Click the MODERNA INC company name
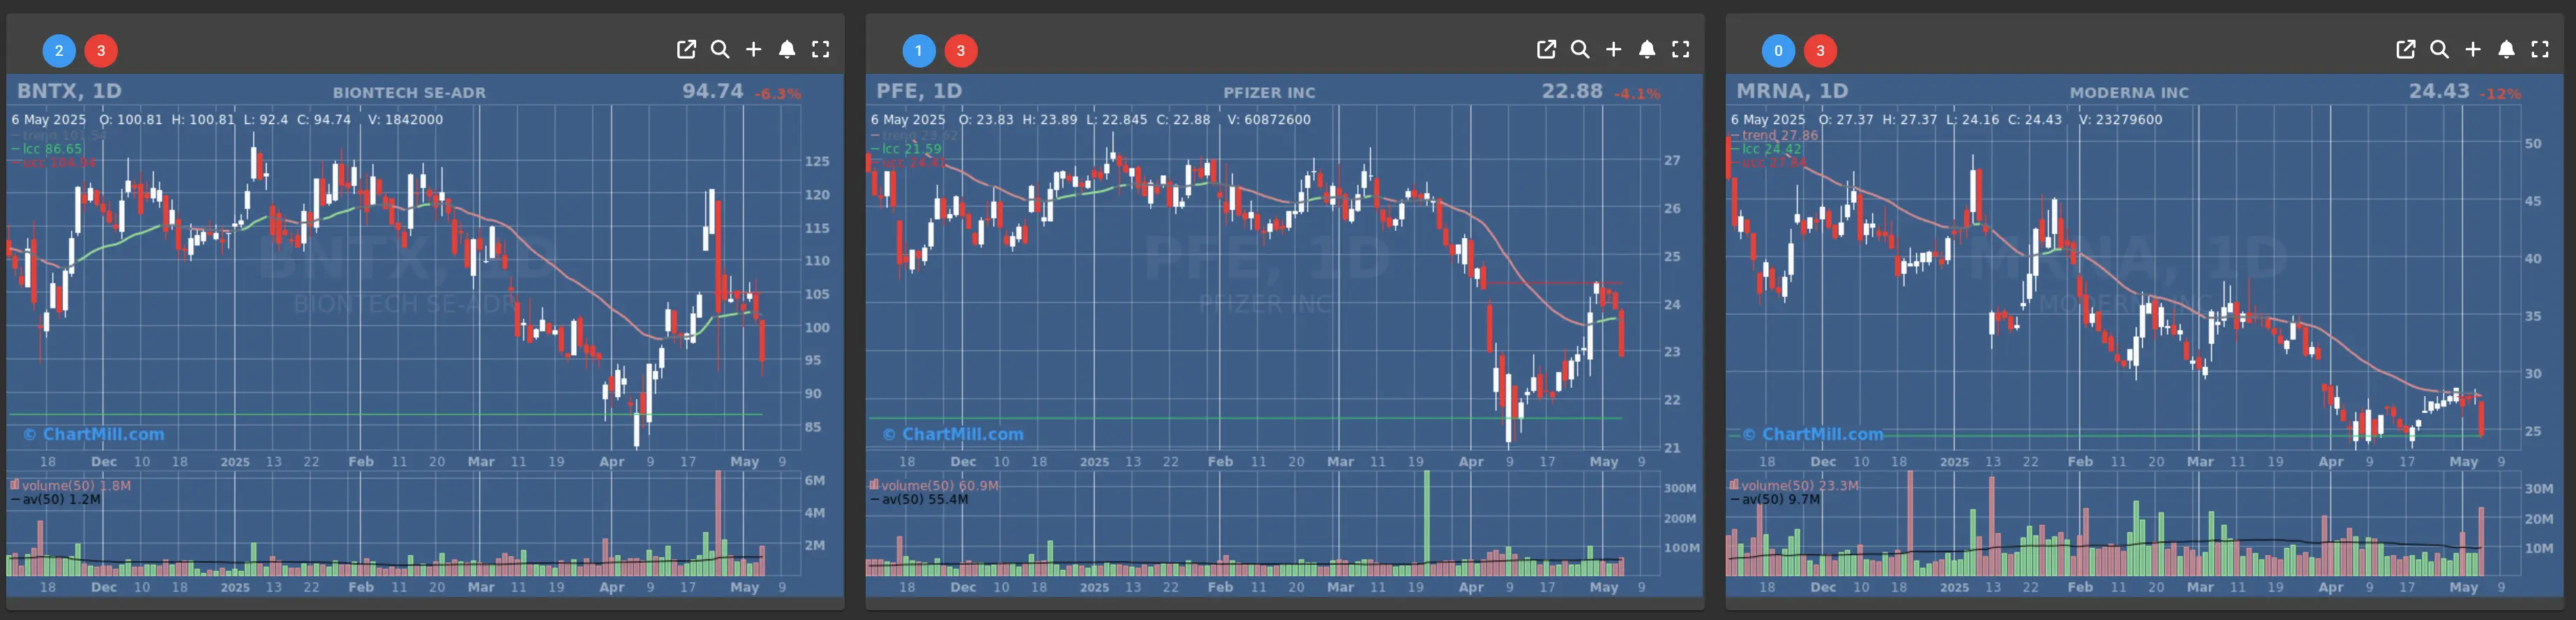 click(x=2129, y=92)
